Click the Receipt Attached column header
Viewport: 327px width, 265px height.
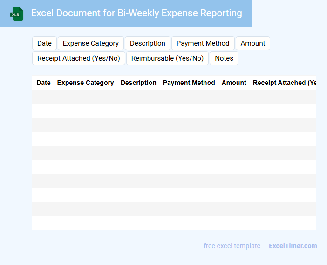[284, 83]
